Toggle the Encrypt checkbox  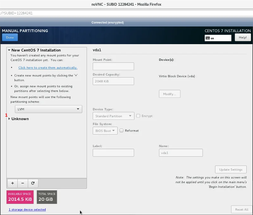[x=138, y=116]
